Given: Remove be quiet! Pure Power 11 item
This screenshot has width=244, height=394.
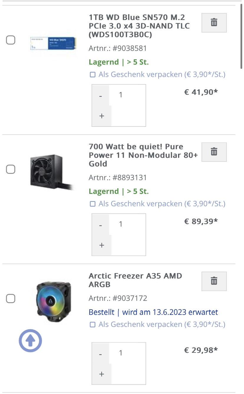Looking at the screenshot, I should (214, 152).
